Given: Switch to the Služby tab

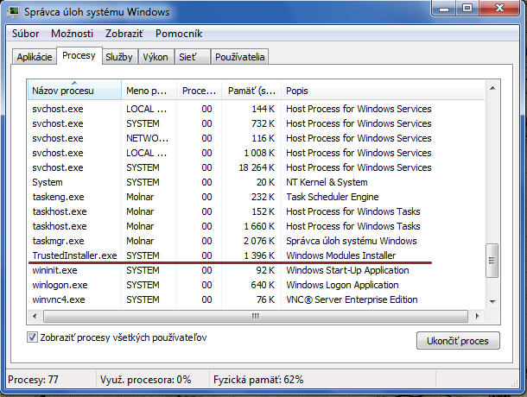Looking at the screenshot, I should (x=119, y=57).
